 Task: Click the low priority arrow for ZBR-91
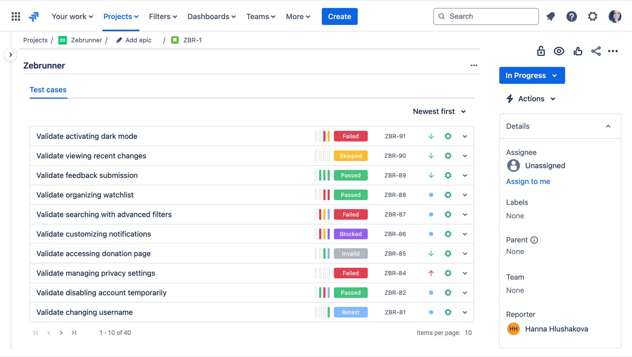pos(431,136)
